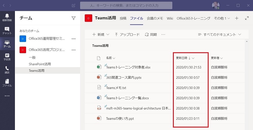Click the 同期 (Sync) button
Screen dimensions: 253x130
coord(151,34)
